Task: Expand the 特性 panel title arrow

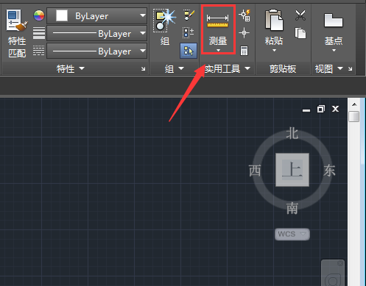Action: click(x=82, y=68)
